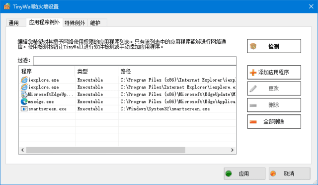Open the 特殊例外 tab
This screenshot has height=185, width=318.
pos(75,23)
